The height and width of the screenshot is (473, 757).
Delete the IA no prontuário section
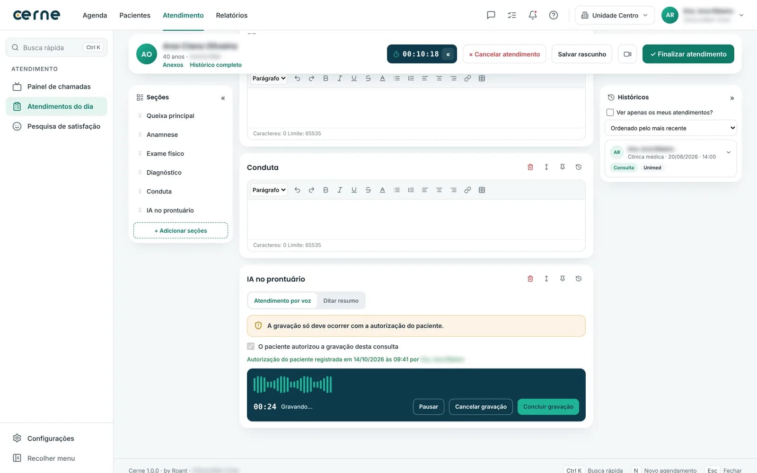click(530, 279)
